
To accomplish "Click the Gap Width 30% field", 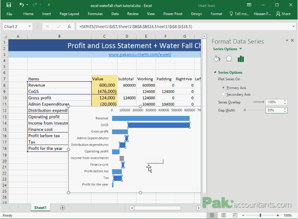I will point(274,110).
